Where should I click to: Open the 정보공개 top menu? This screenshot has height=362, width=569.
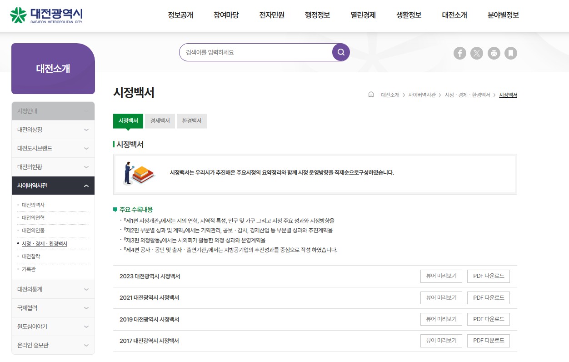(x=180, y=15)
